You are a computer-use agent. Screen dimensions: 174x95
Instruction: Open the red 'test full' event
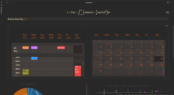61,48
